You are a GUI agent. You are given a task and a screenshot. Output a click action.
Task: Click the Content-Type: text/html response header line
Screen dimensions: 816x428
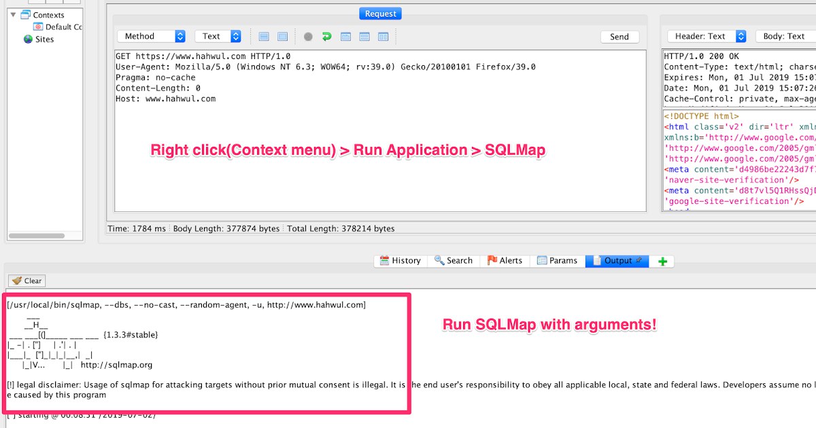(740, 67)
